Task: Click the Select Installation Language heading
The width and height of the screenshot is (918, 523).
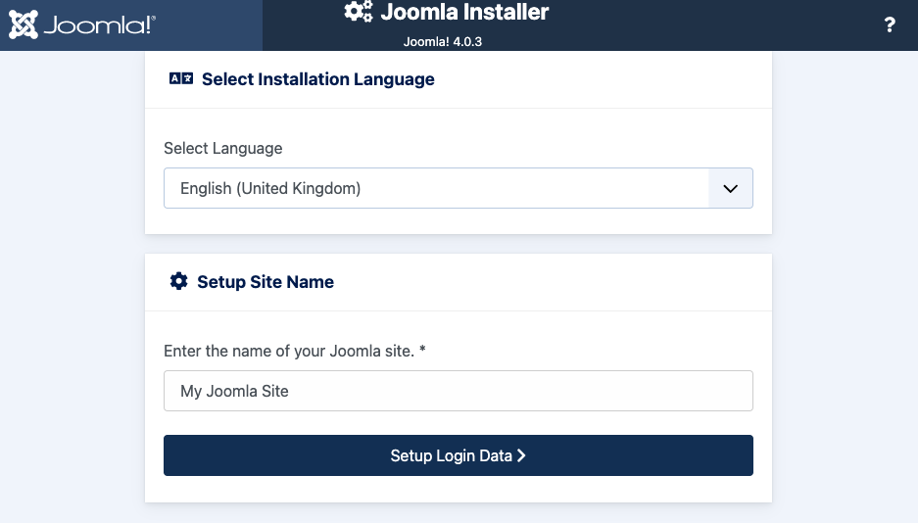Action: tap(317, 79)
